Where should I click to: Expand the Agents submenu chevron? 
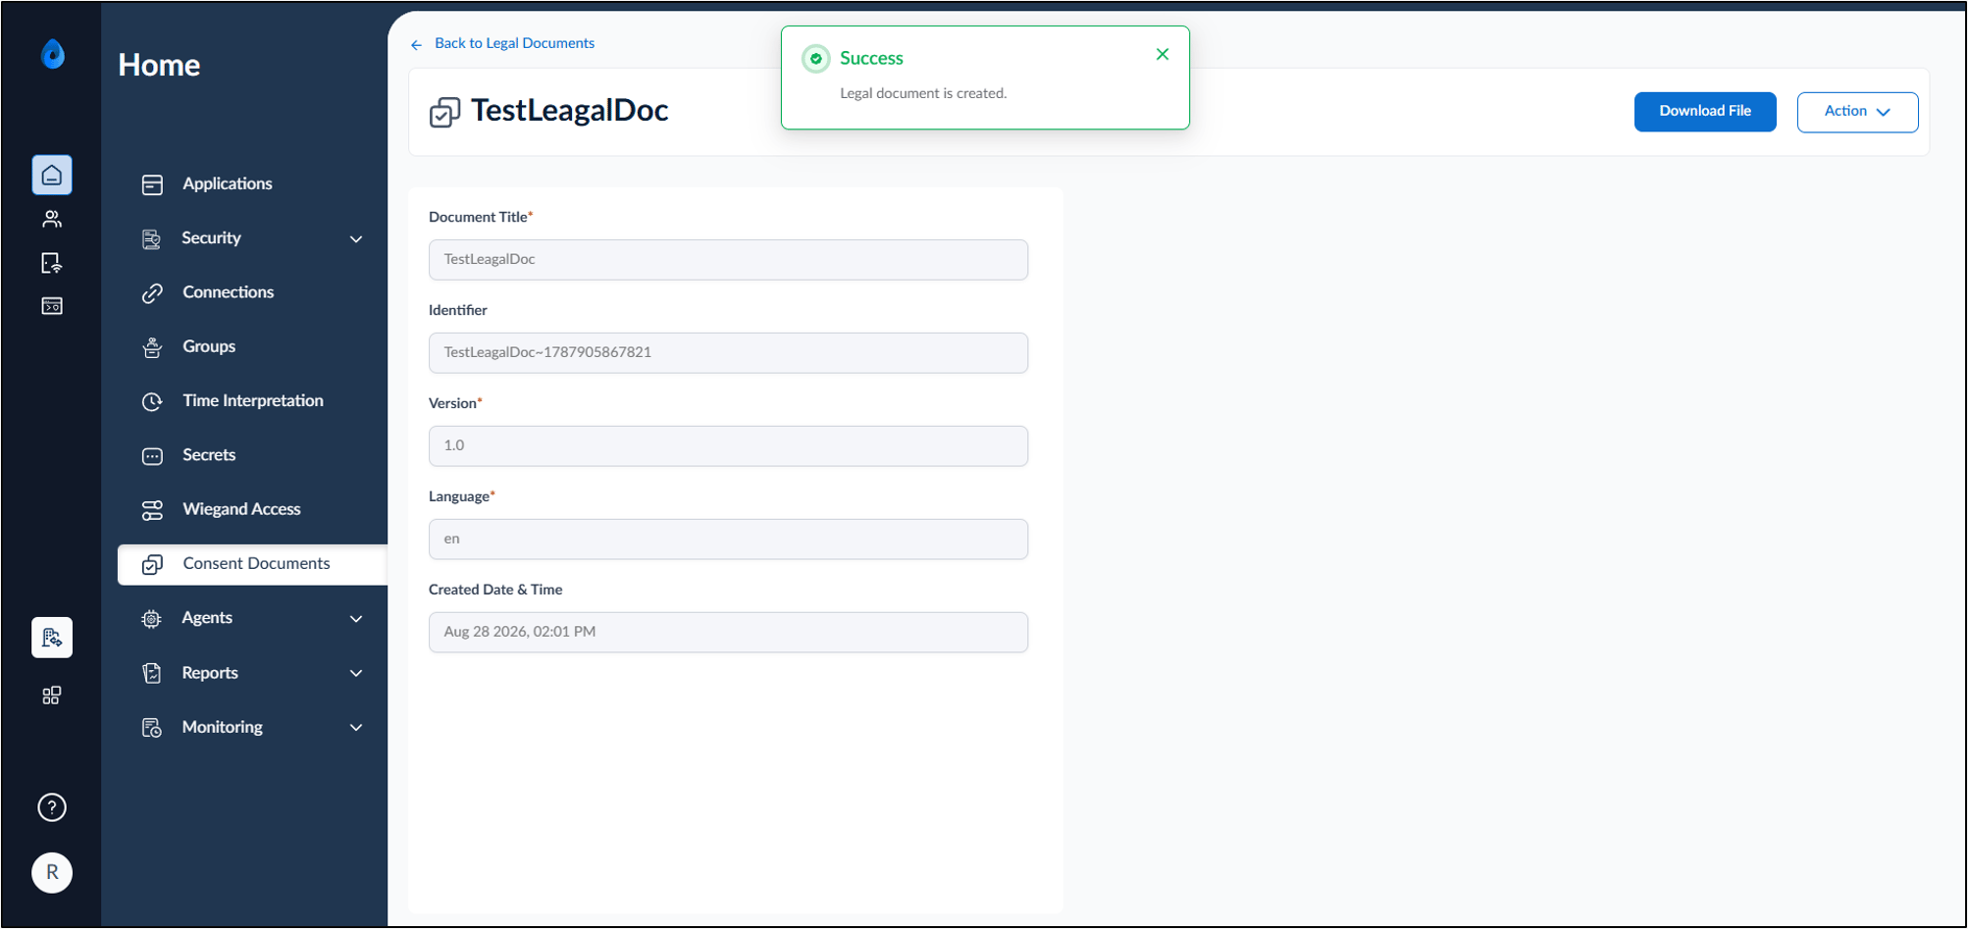click(356, 619)
